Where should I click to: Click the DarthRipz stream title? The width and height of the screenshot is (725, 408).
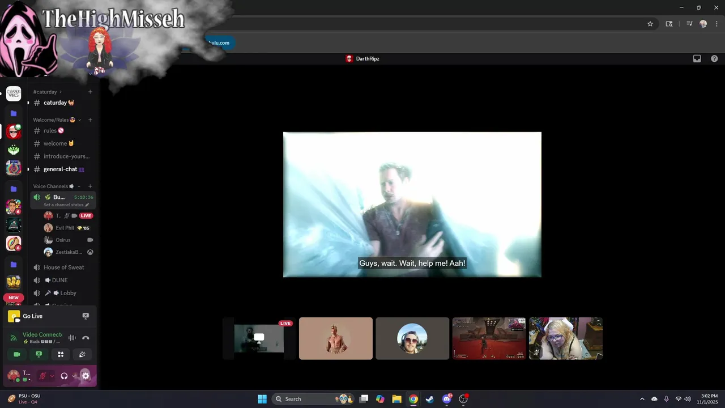[x=368, y=58]
